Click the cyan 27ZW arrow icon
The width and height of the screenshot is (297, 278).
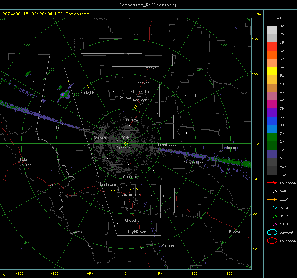pos(272,208)
